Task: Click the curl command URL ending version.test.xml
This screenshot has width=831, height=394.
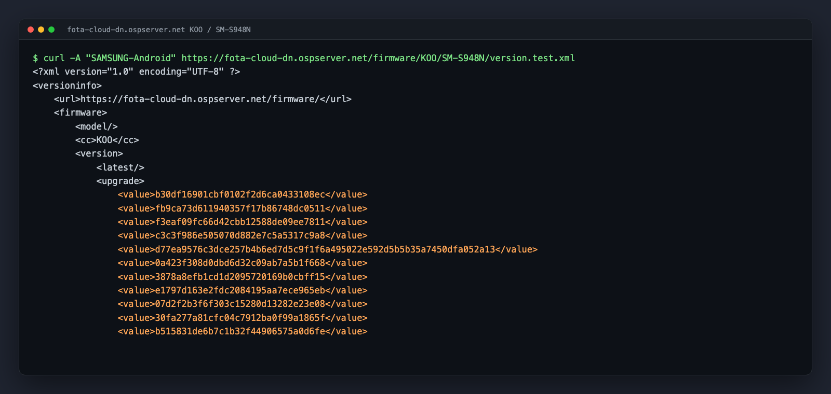Action: [x=378, y=58]
